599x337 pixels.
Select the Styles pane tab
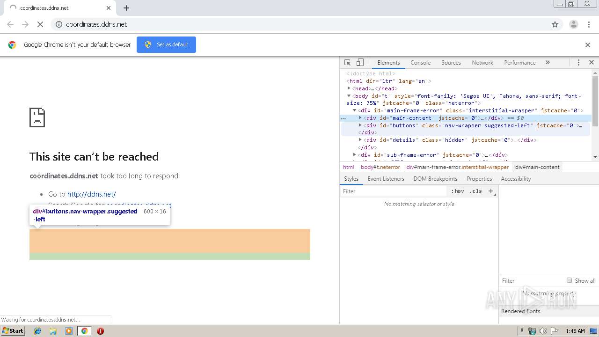pyautogui.click(x=351, y=179)
